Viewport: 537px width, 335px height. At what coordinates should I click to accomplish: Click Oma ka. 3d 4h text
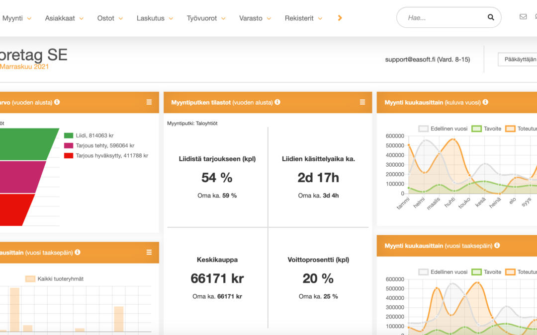pos(318,196)
